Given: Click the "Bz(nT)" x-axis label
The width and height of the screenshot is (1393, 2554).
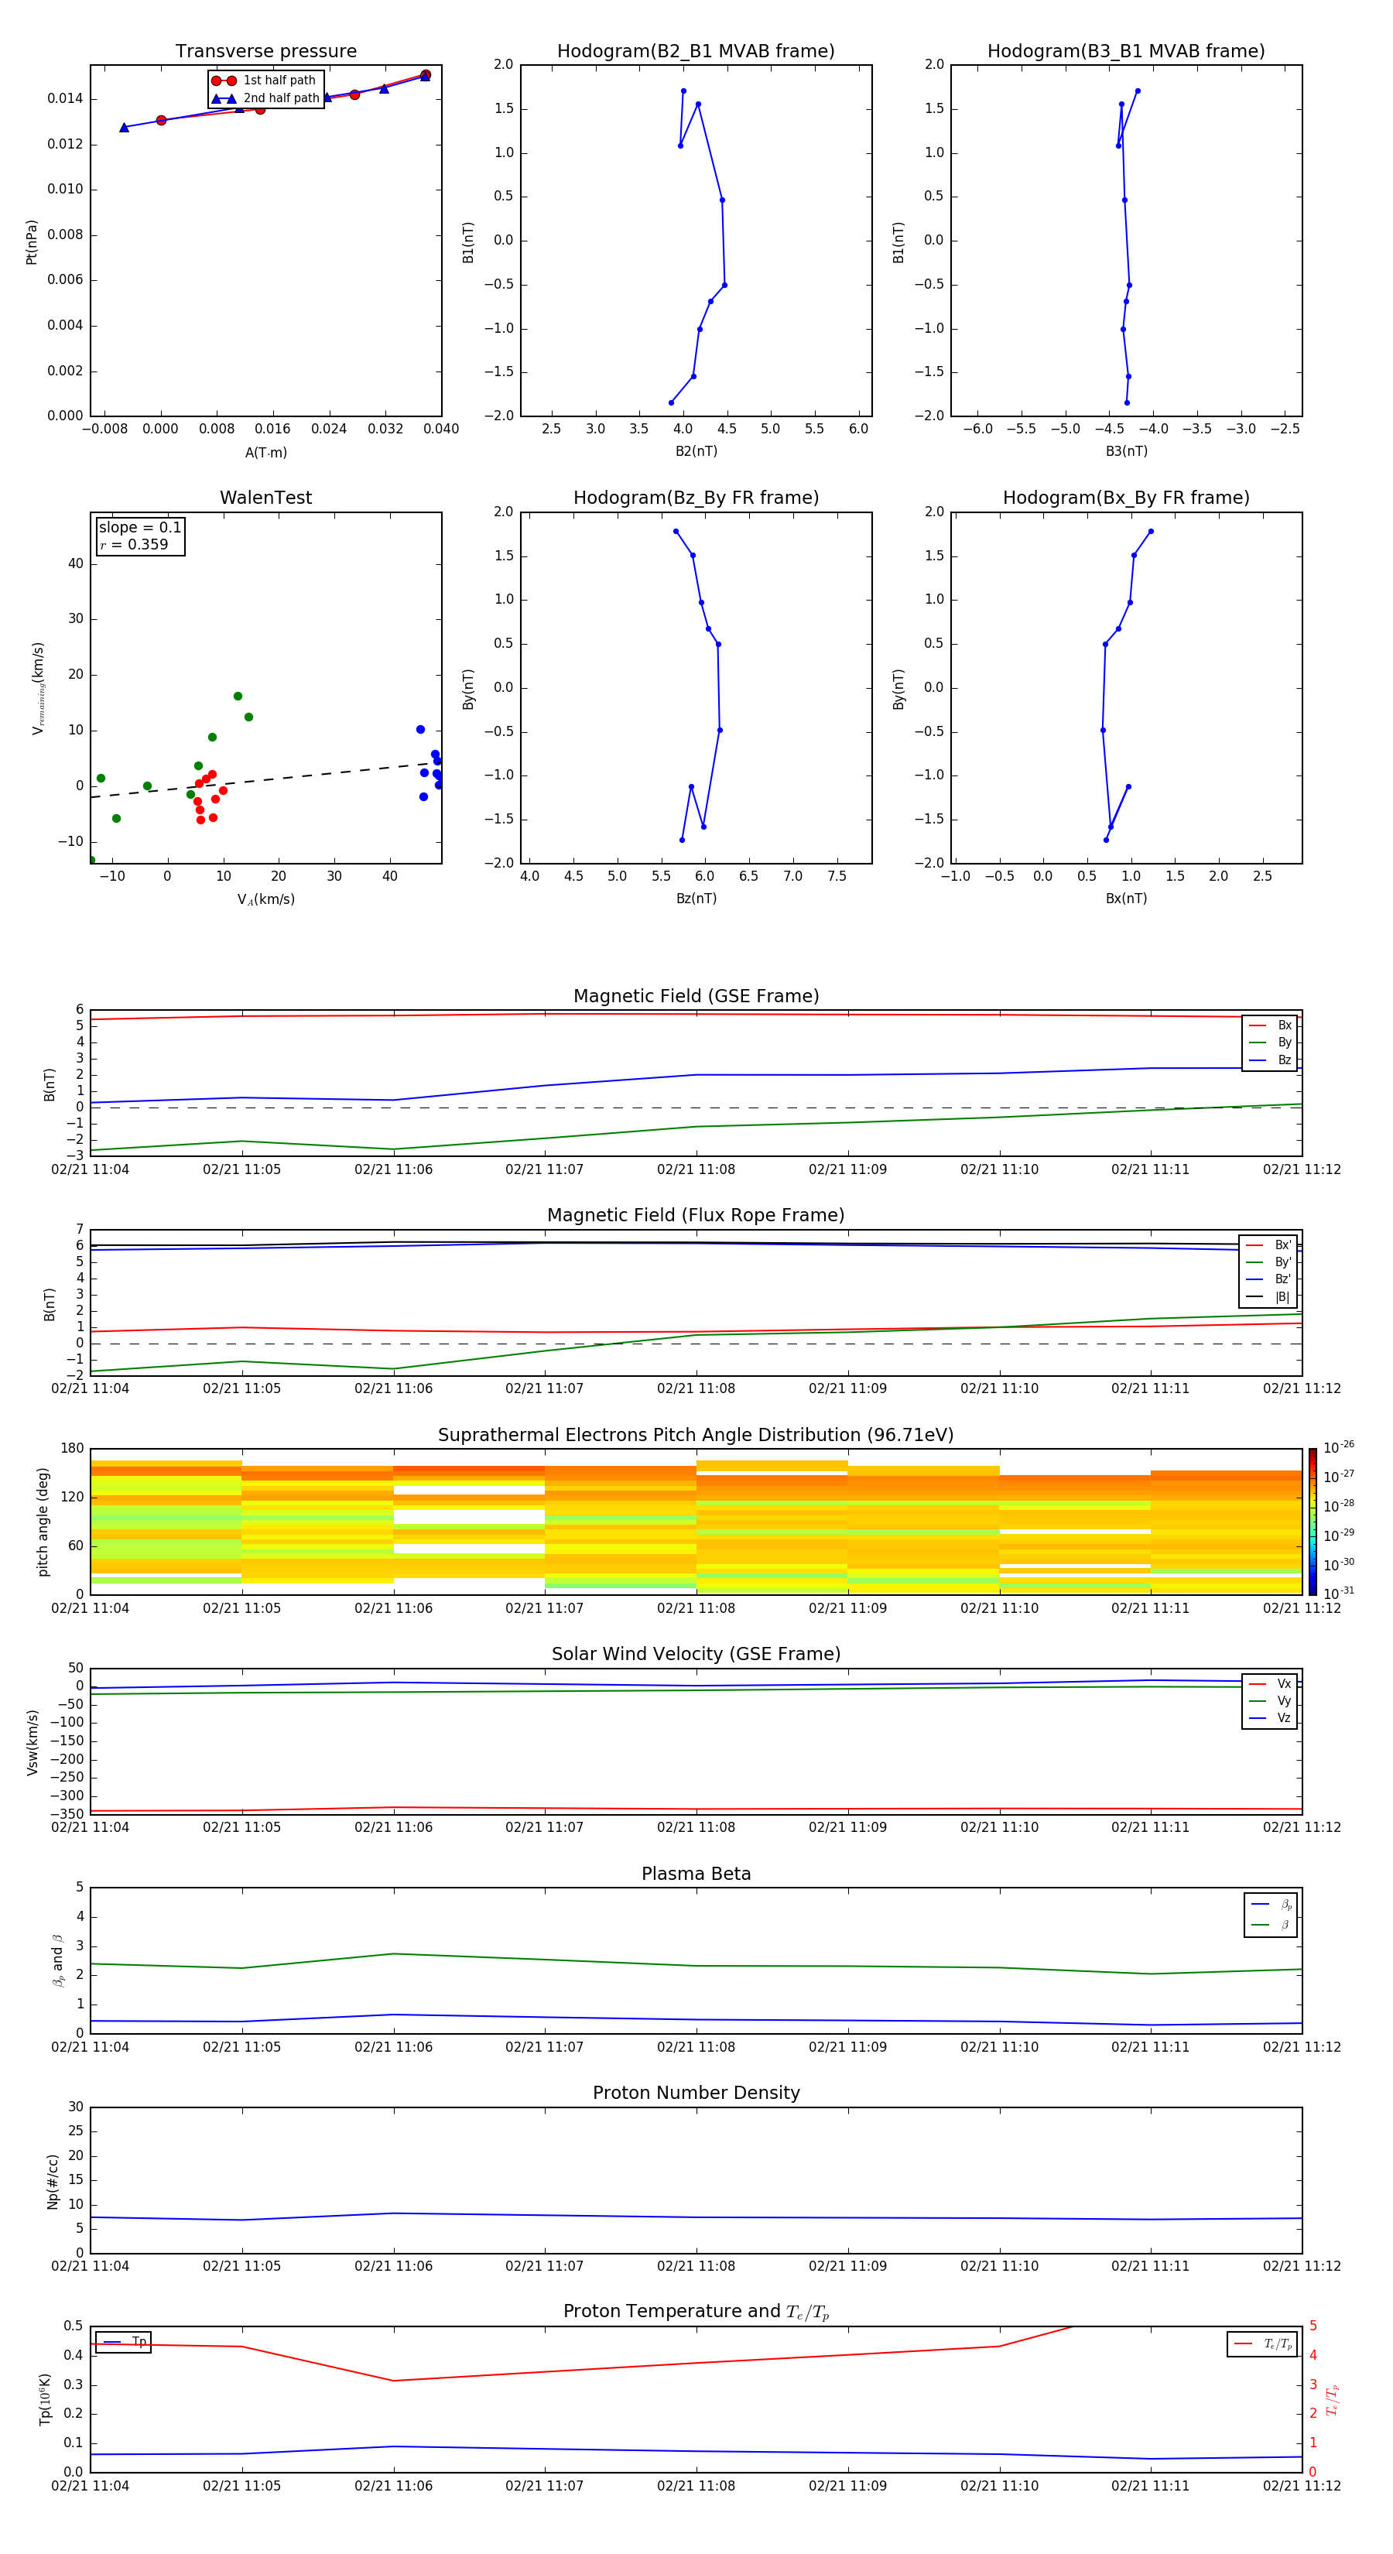Looking at the screenshot, I should pos(696,899).
